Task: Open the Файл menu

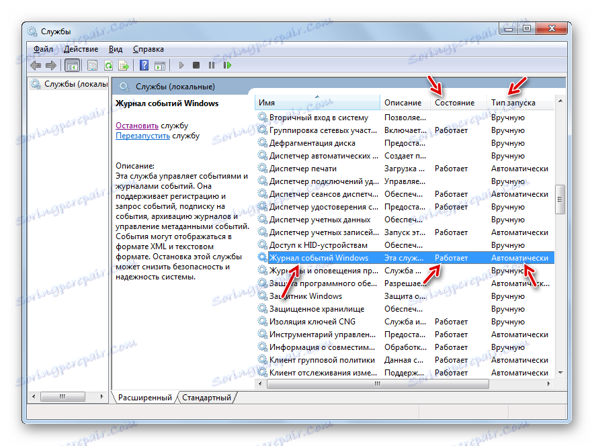Action: [43, 49]
